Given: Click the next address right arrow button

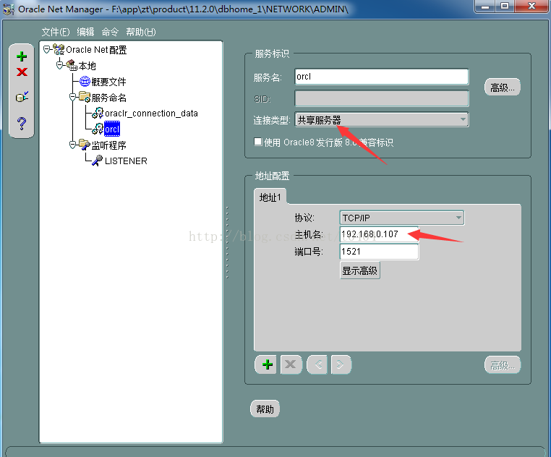Looking at the screenshot, I should pos(341,364).
